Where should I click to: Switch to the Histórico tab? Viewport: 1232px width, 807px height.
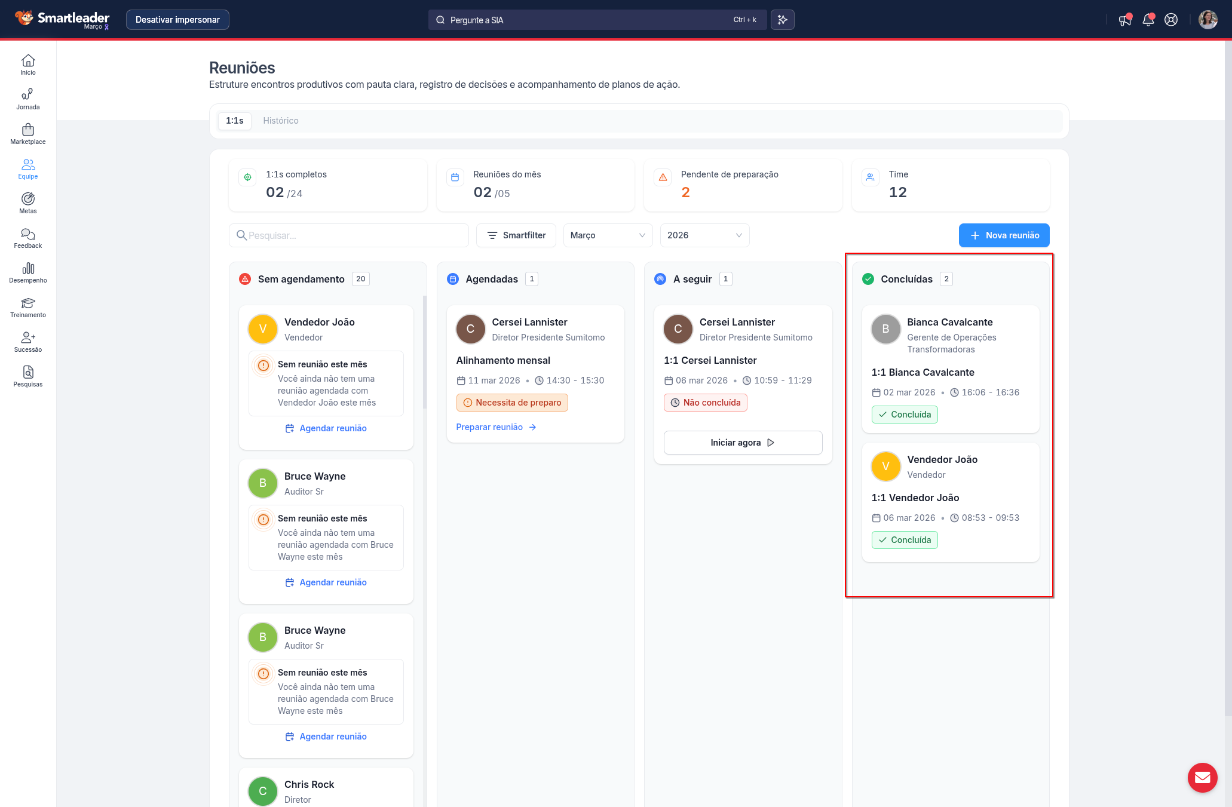pyautogui.click(x=280, y=121)
